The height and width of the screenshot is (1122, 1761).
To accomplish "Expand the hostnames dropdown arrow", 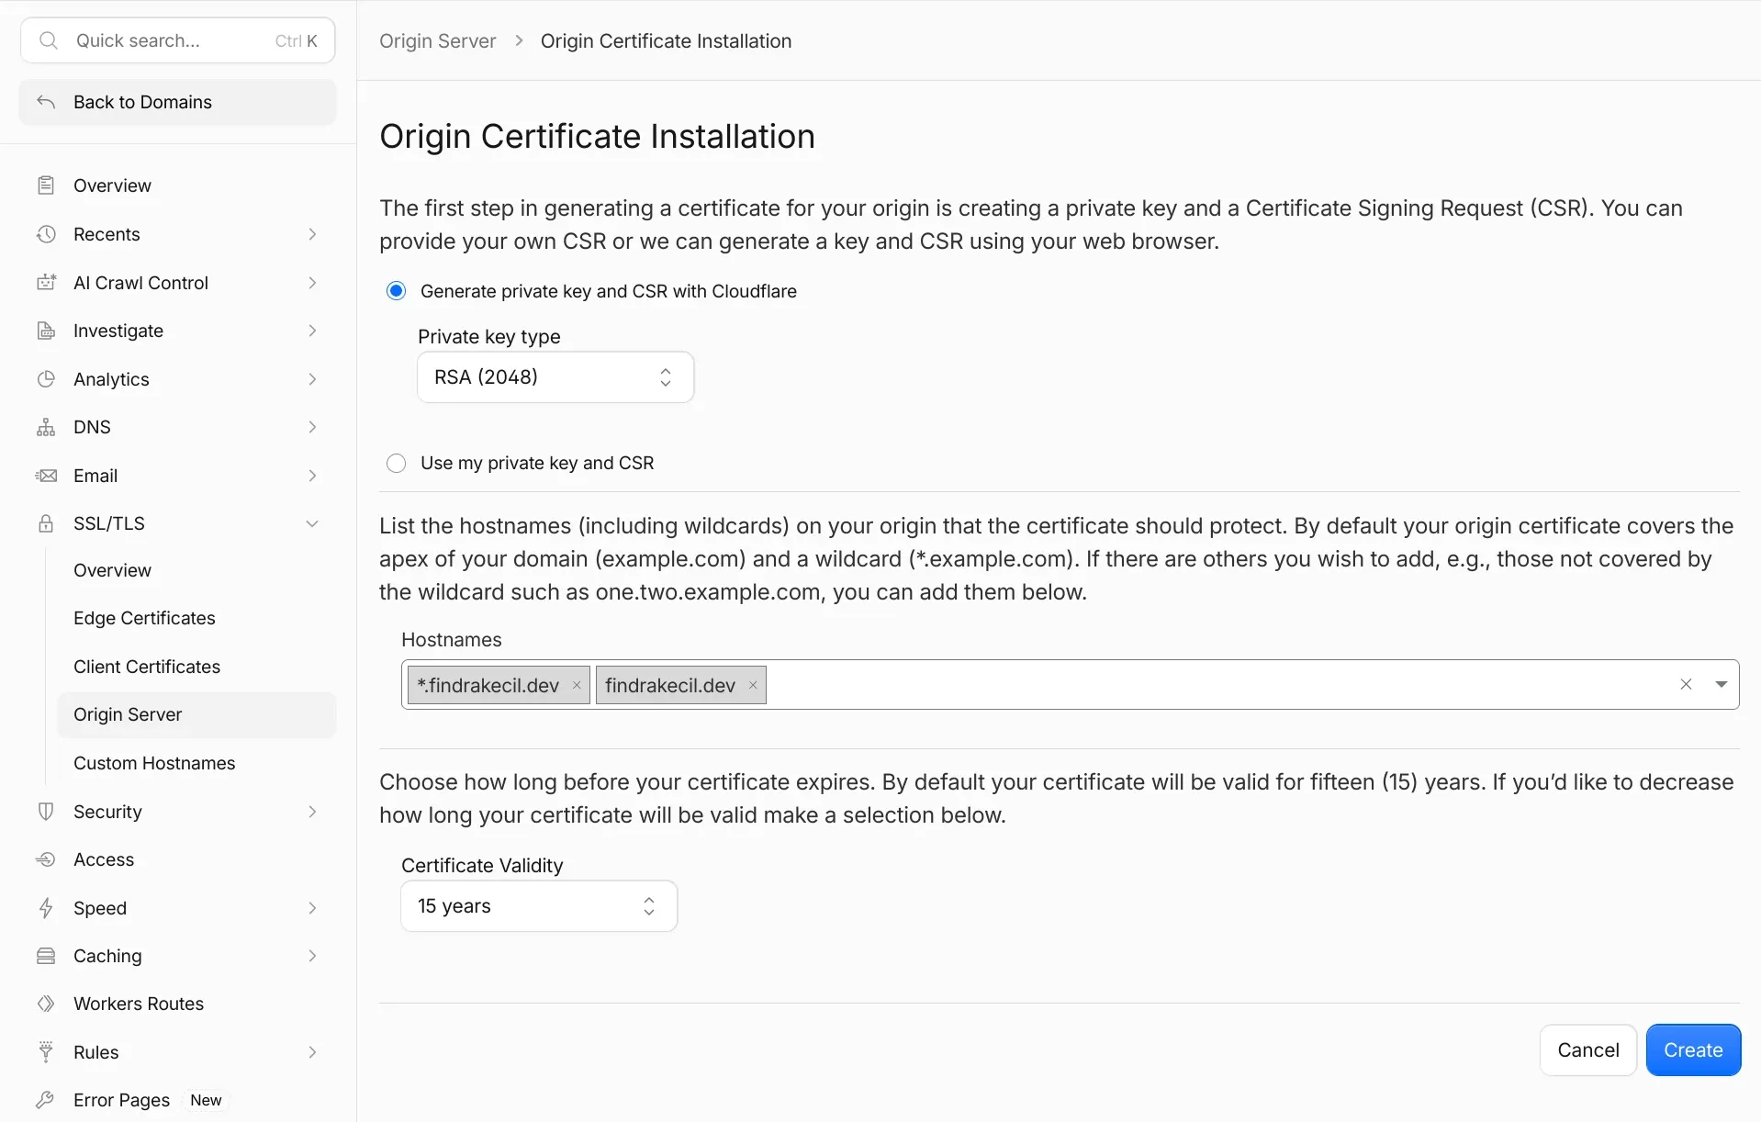I will (1722, 684).
